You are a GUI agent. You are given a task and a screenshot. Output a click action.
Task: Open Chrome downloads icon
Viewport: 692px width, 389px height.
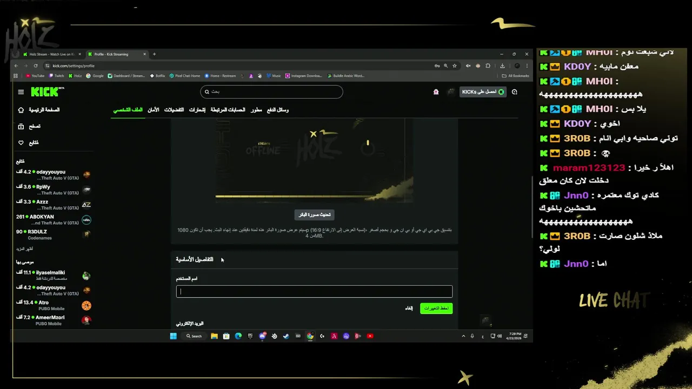(502, 66)
